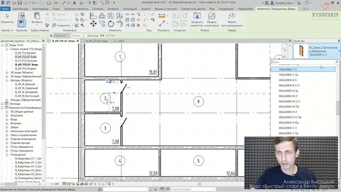
Task: Click the Главная модель workset field
Action: (193, 189)
